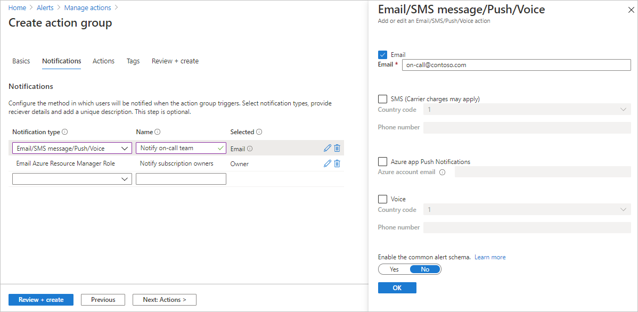This screenshot has width=638, height=312.
Task: Open the Notification type info tooltip
Action: 65,132
